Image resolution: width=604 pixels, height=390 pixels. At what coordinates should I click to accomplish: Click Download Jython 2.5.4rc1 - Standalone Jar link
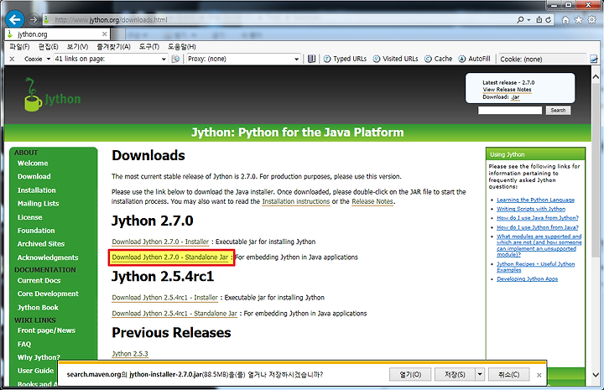pos(174,314)
